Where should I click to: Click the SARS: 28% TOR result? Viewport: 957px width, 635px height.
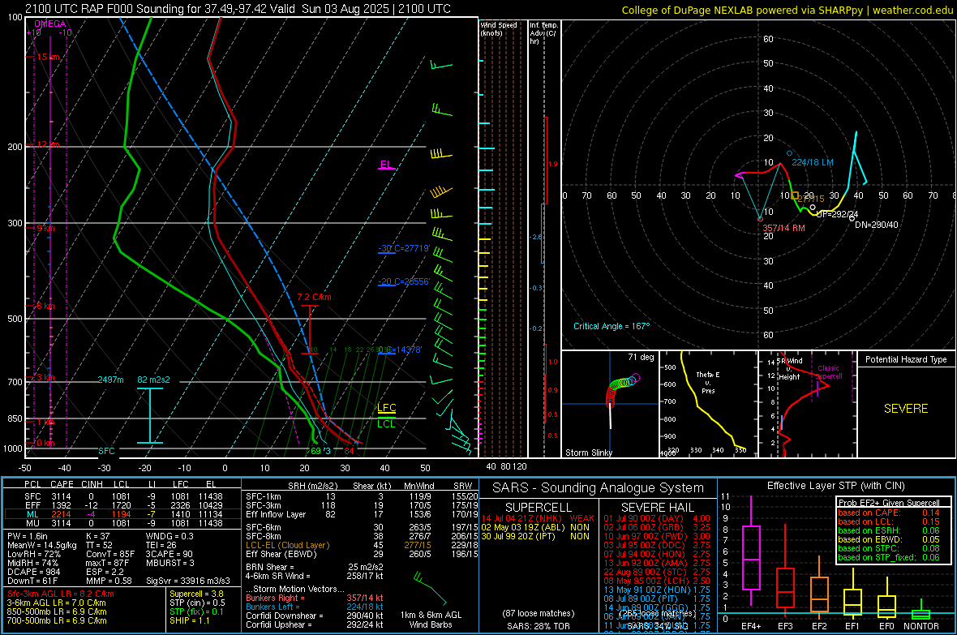tap(537, 626)
